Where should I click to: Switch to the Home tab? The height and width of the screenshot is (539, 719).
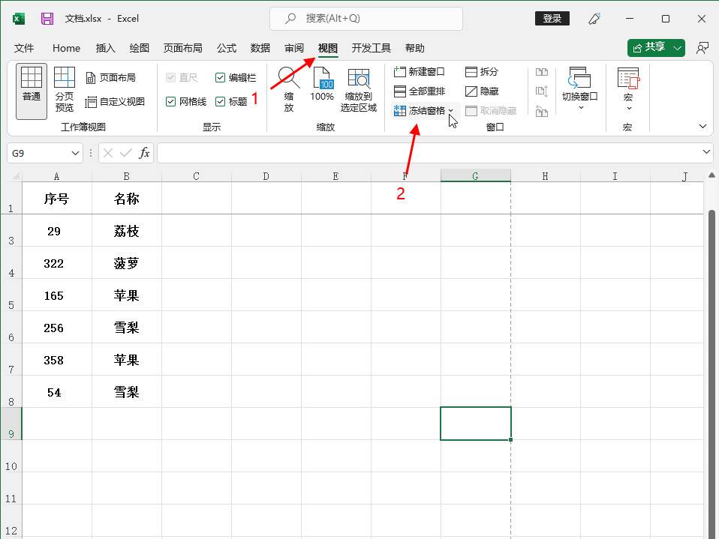66,48
